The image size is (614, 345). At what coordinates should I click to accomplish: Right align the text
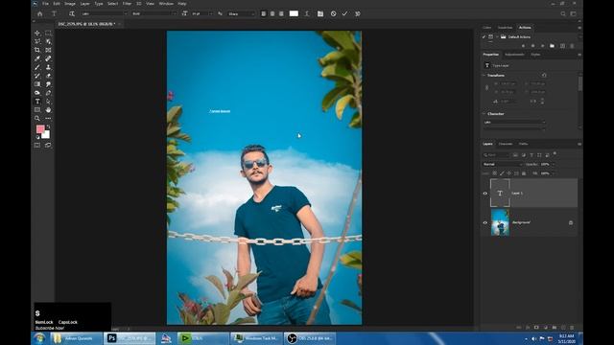click(x=281, y=13)
